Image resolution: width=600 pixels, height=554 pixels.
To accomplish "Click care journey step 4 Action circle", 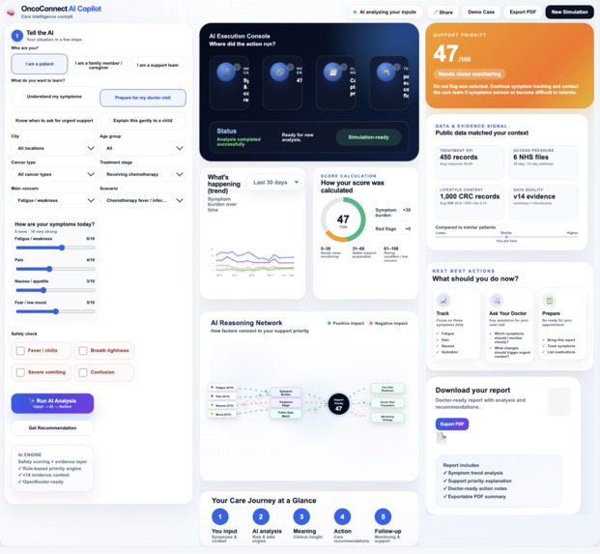I will [x=342, y=516].
